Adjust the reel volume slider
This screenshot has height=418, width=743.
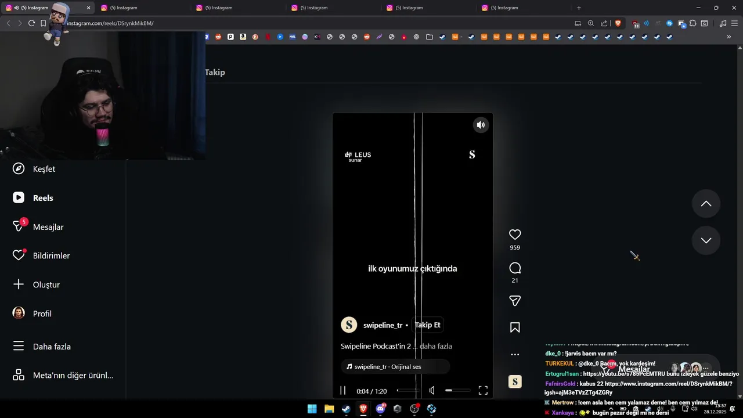pyautogui.click(x=457, y=391)
